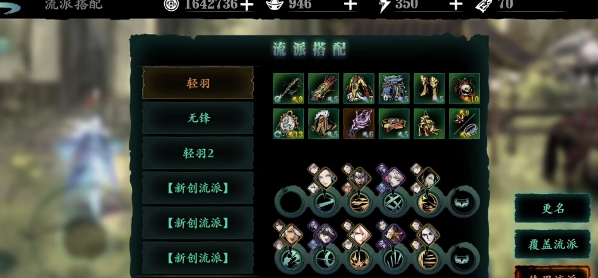
Task: Select the weapon staff icon with level 9
Action: (289, 88)
